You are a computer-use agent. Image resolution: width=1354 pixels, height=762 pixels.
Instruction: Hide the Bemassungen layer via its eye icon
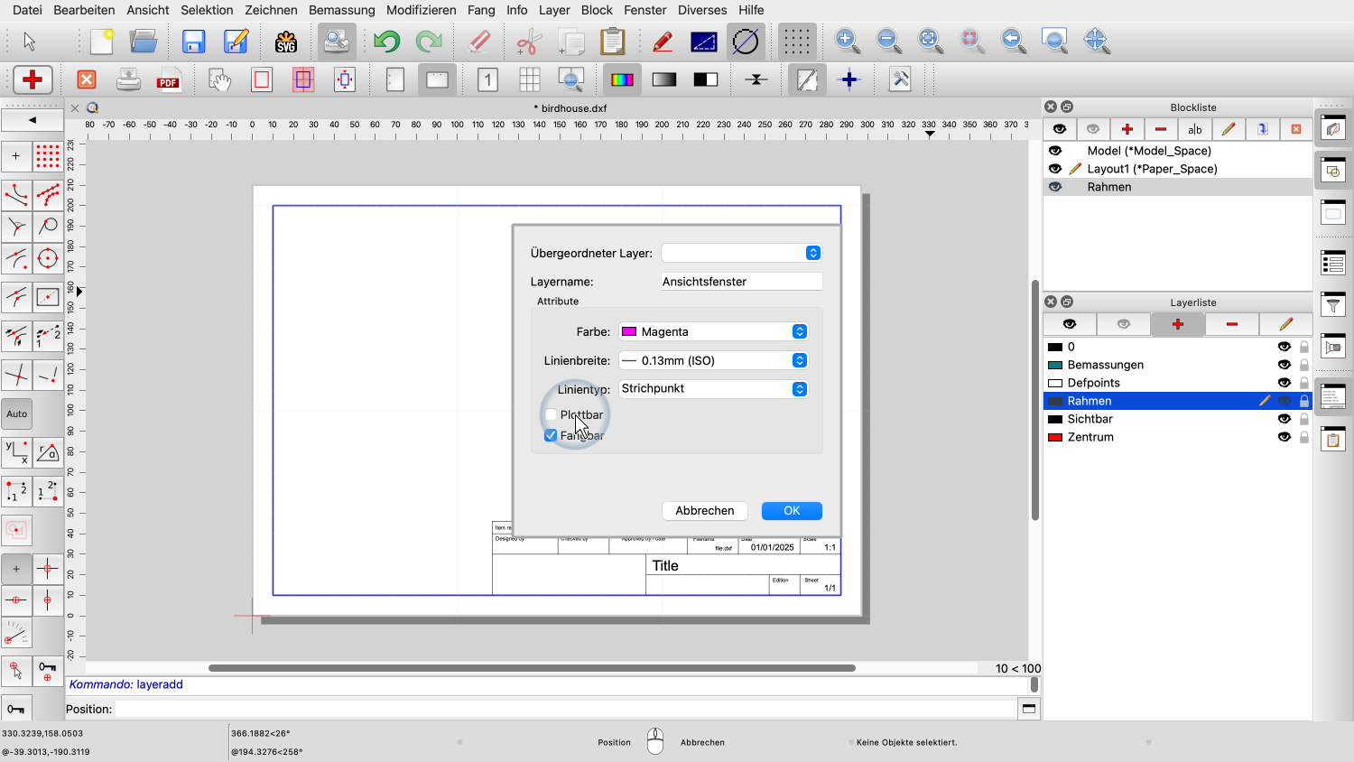[x=1284, y=365]
